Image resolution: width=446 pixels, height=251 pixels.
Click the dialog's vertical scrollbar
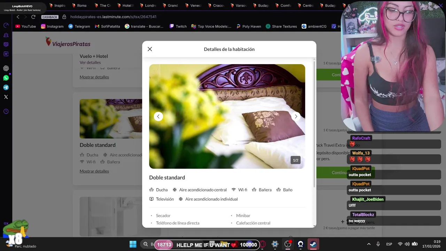[314, 124]
